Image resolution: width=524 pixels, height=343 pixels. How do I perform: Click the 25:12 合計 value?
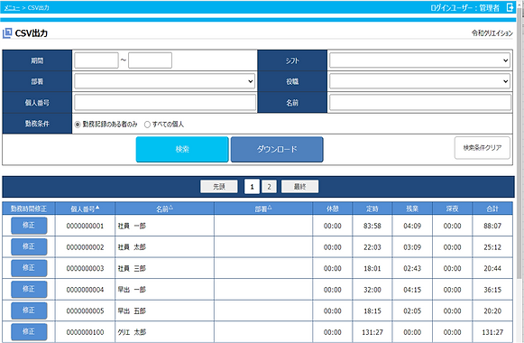click(492, 247)
